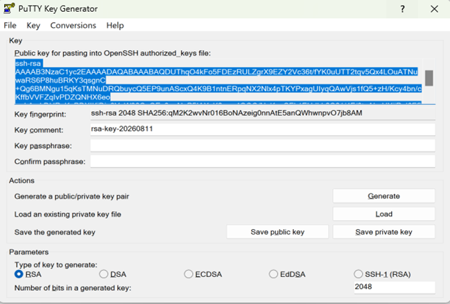The image size is (450, 304).
Task: Click the Key passphrase field
Action: 263,145
